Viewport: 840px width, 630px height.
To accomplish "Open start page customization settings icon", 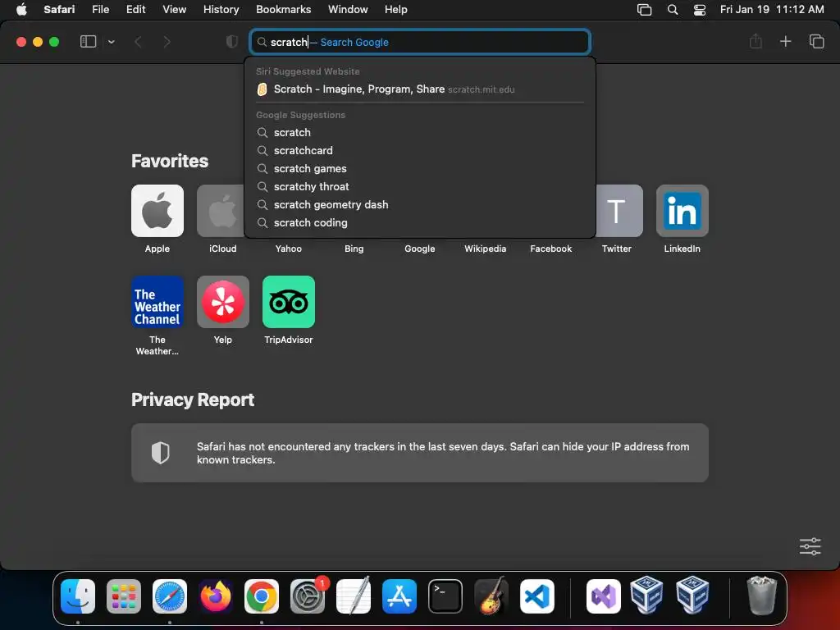I will pos(810,546).
